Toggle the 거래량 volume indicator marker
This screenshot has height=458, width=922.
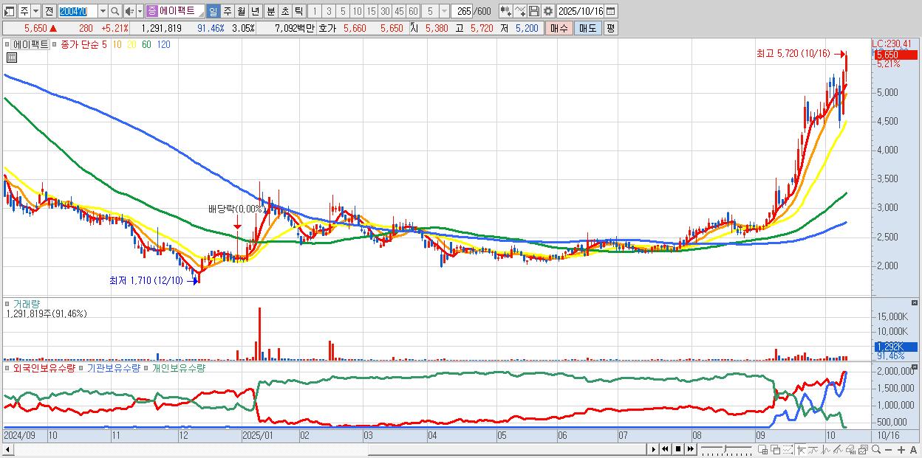tap(7, 304)
